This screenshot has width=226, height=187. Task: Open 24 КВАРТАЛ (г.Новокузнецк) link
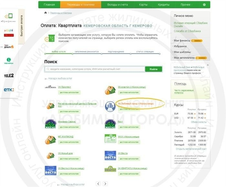(x=132, y=168)
